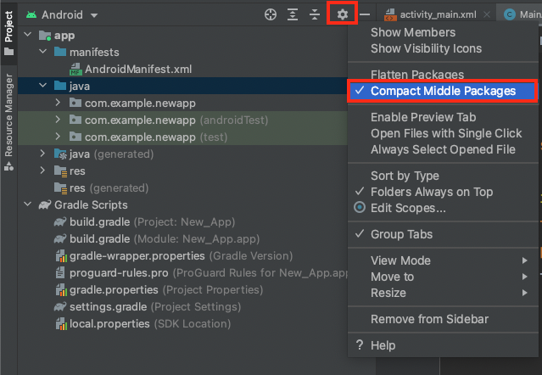Image resolution: width=542 pixels, height=375 pixels.
Task: Click the gradle-wrapper.properties file icon
Action: [x=61, y=256]
